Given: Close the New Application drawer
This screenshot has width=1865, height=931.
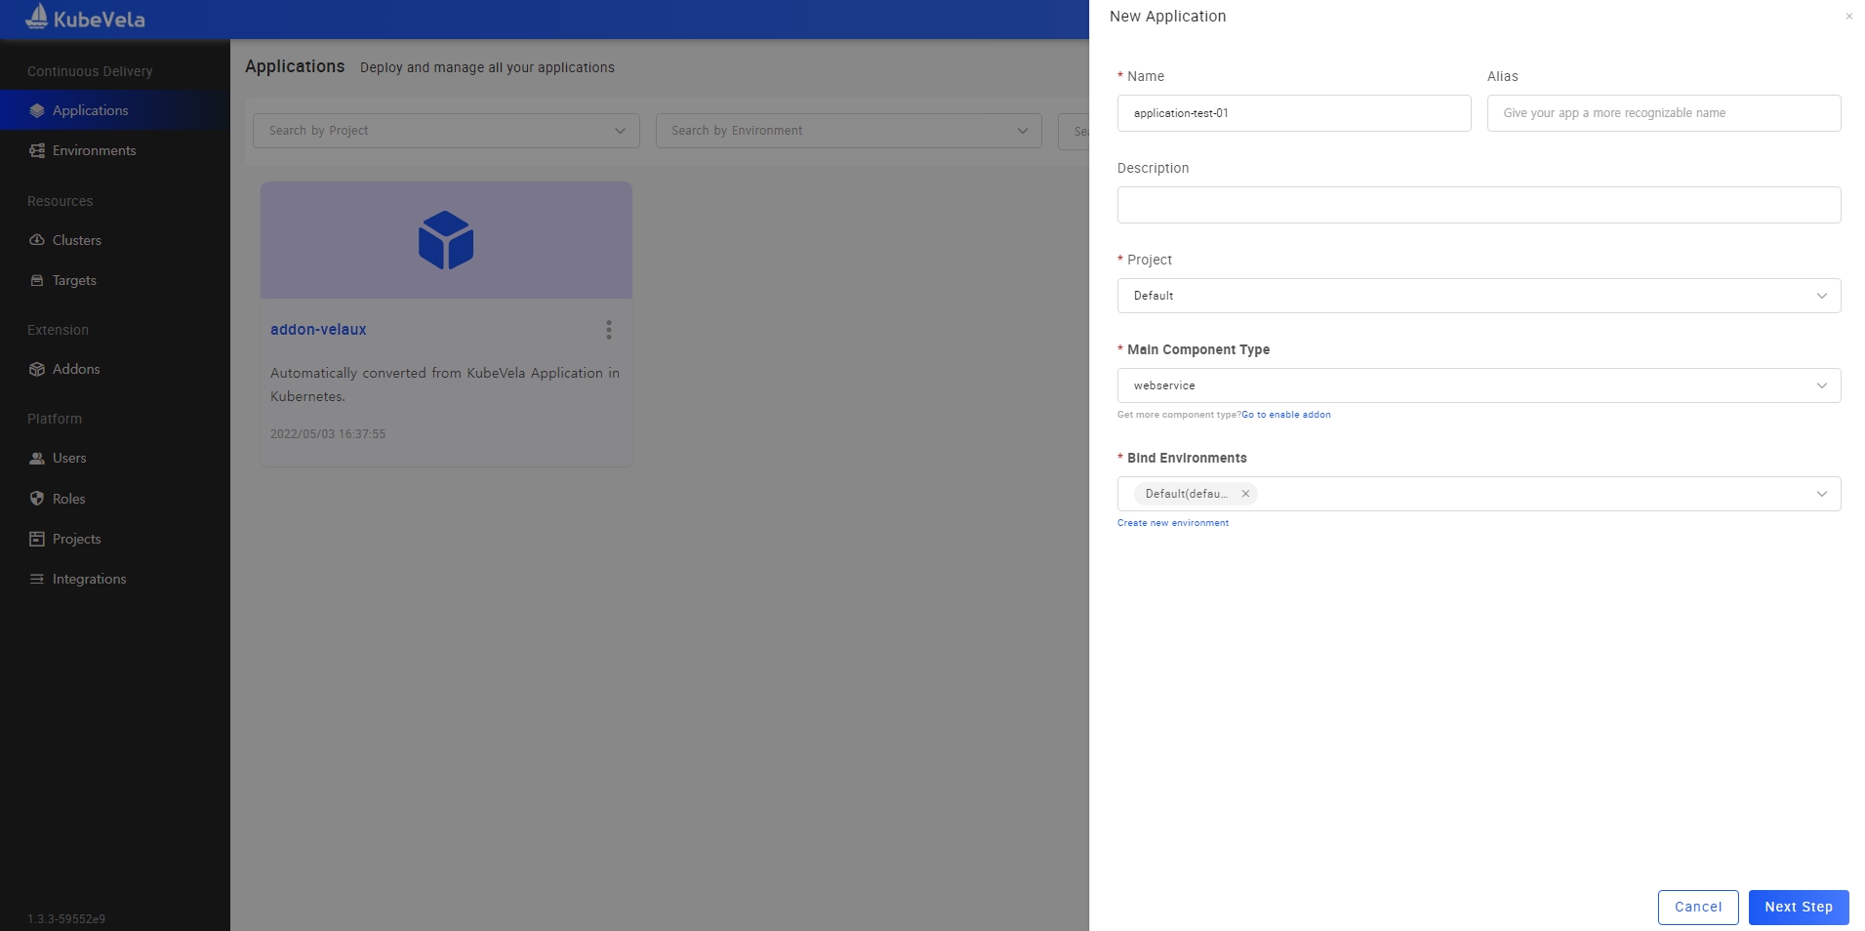Looking at the screenshot, I should (1848, 17).
